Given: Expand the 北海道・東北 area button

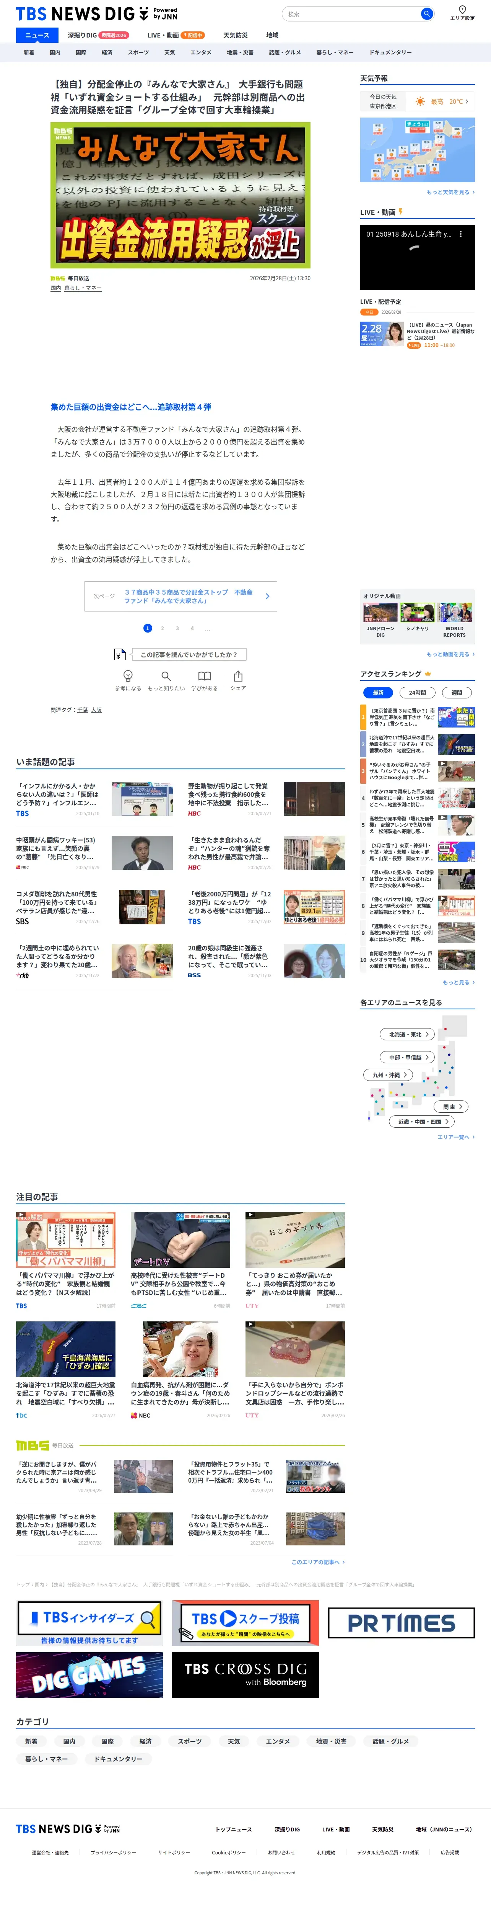Looking at the screenshot, I should [x=408, y=1034].
